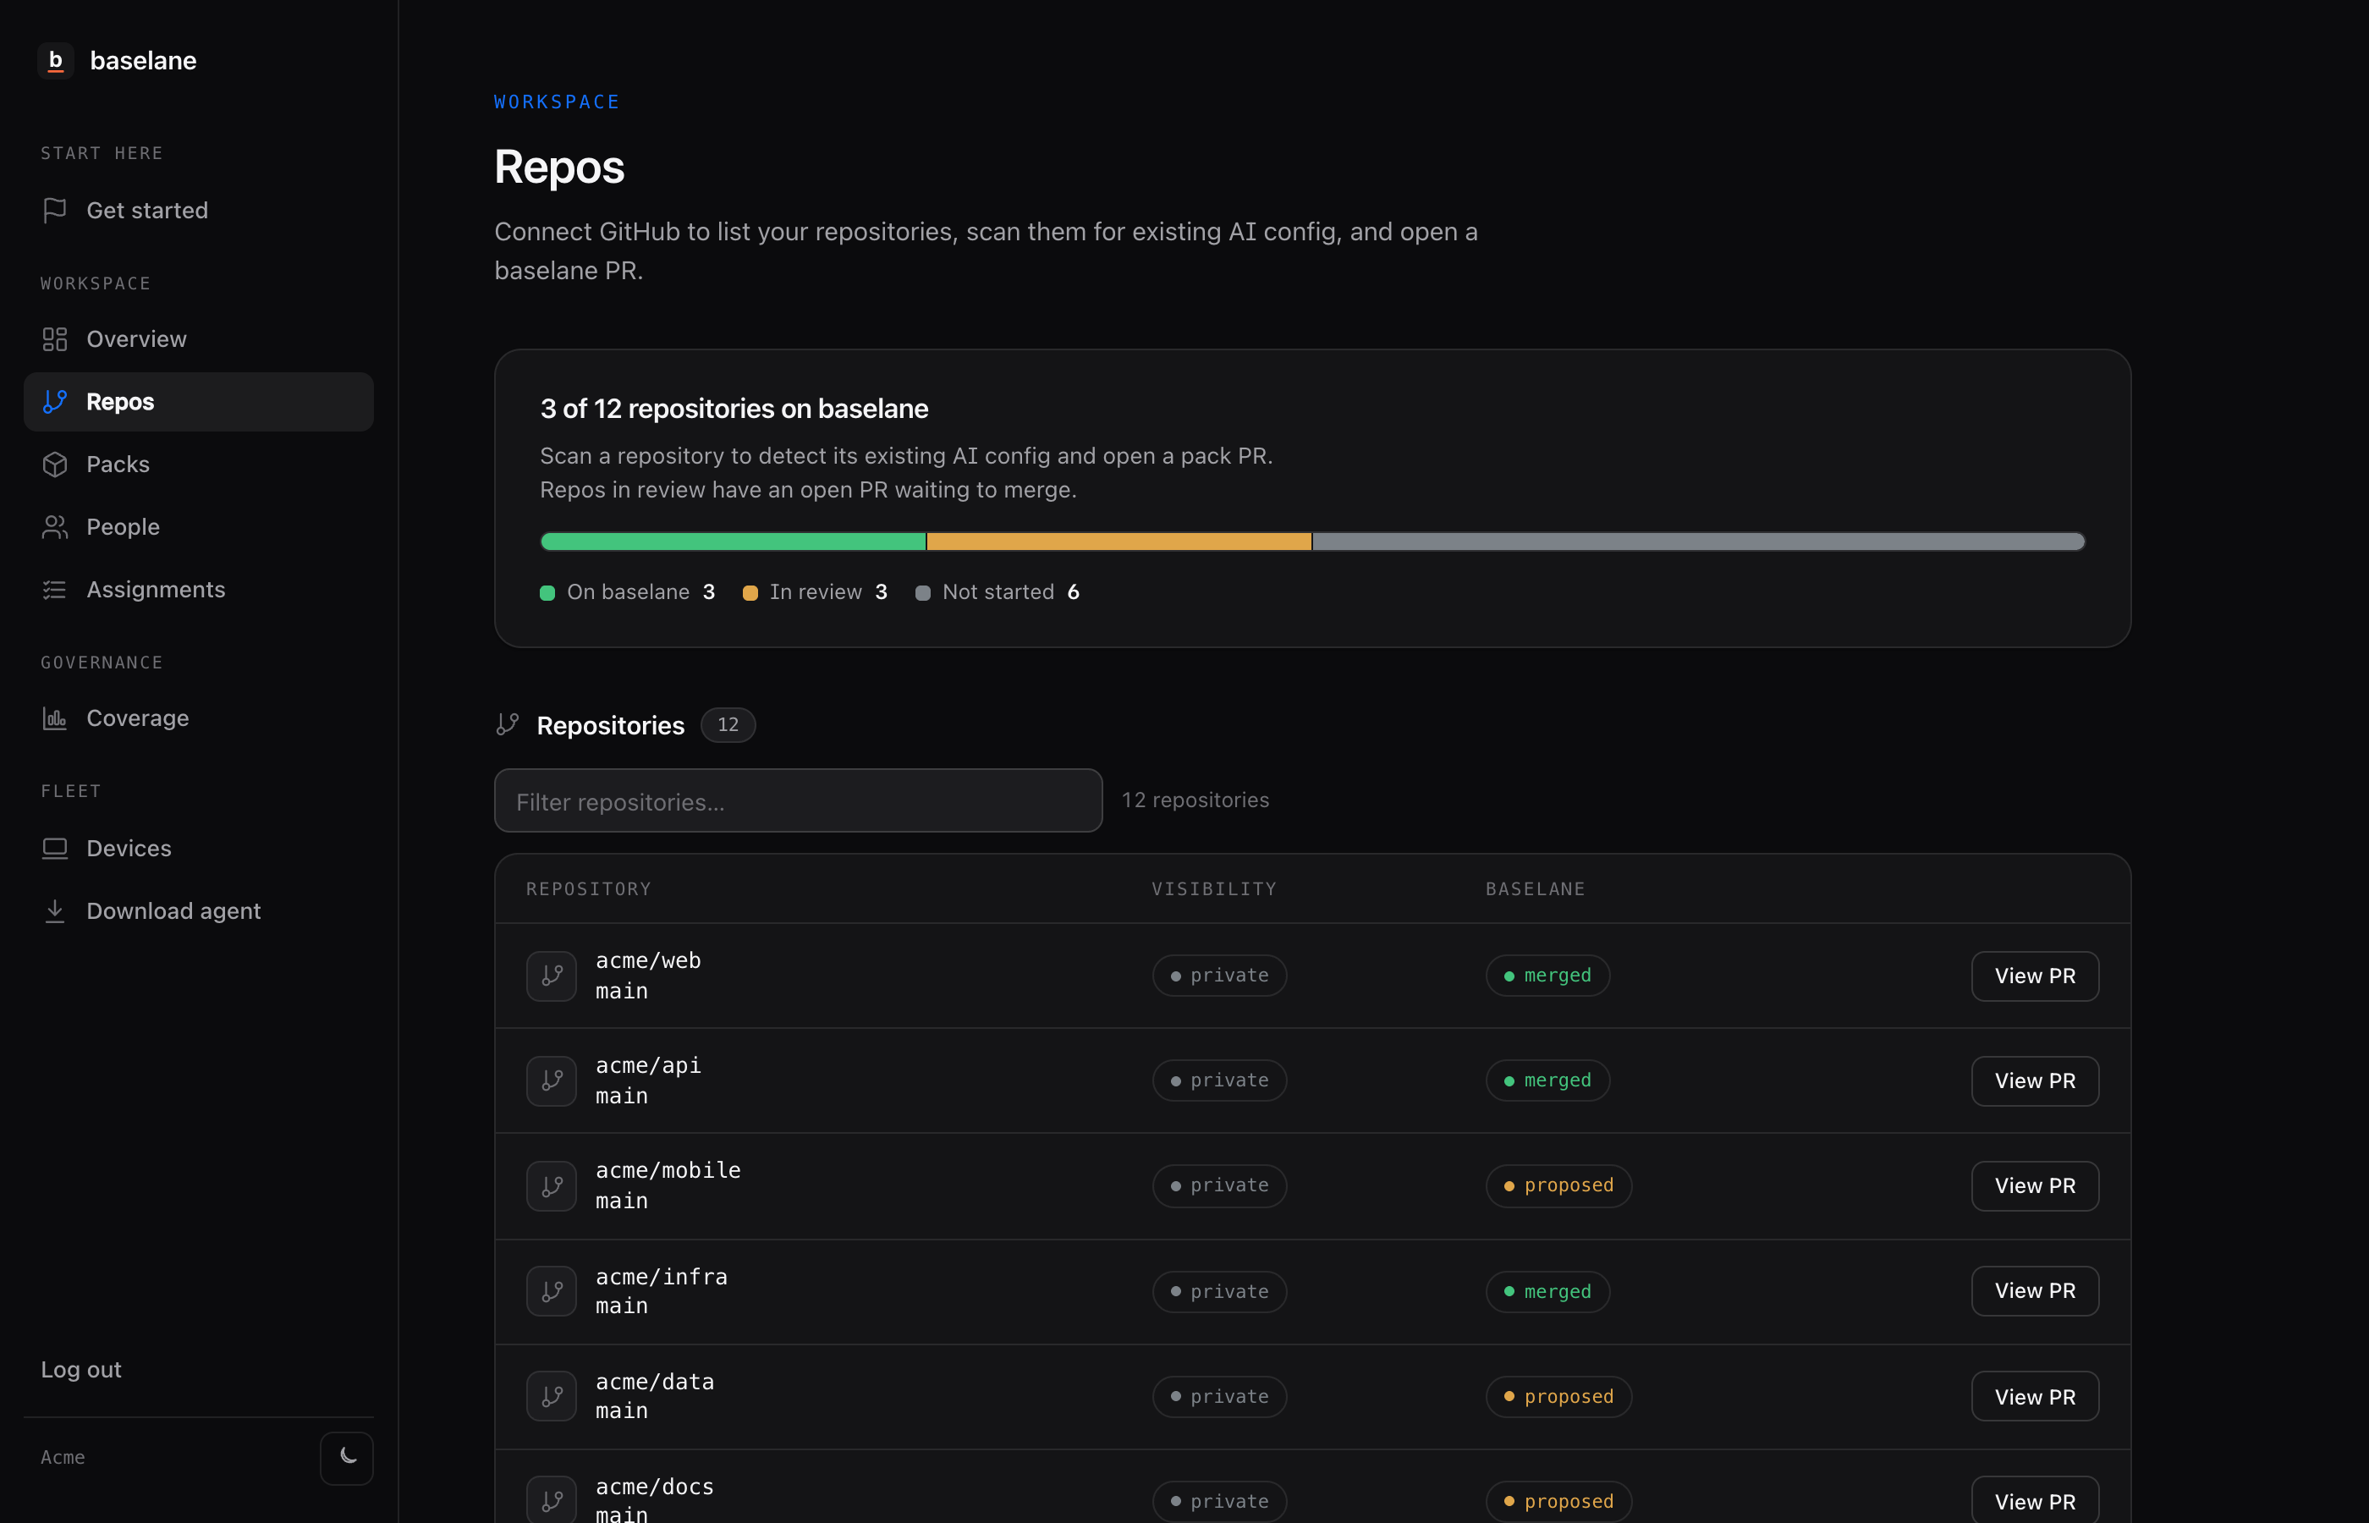Click the gray Not started progress segment
This screenshot has width=2369, height=1523.
(x=1699, y=542)
